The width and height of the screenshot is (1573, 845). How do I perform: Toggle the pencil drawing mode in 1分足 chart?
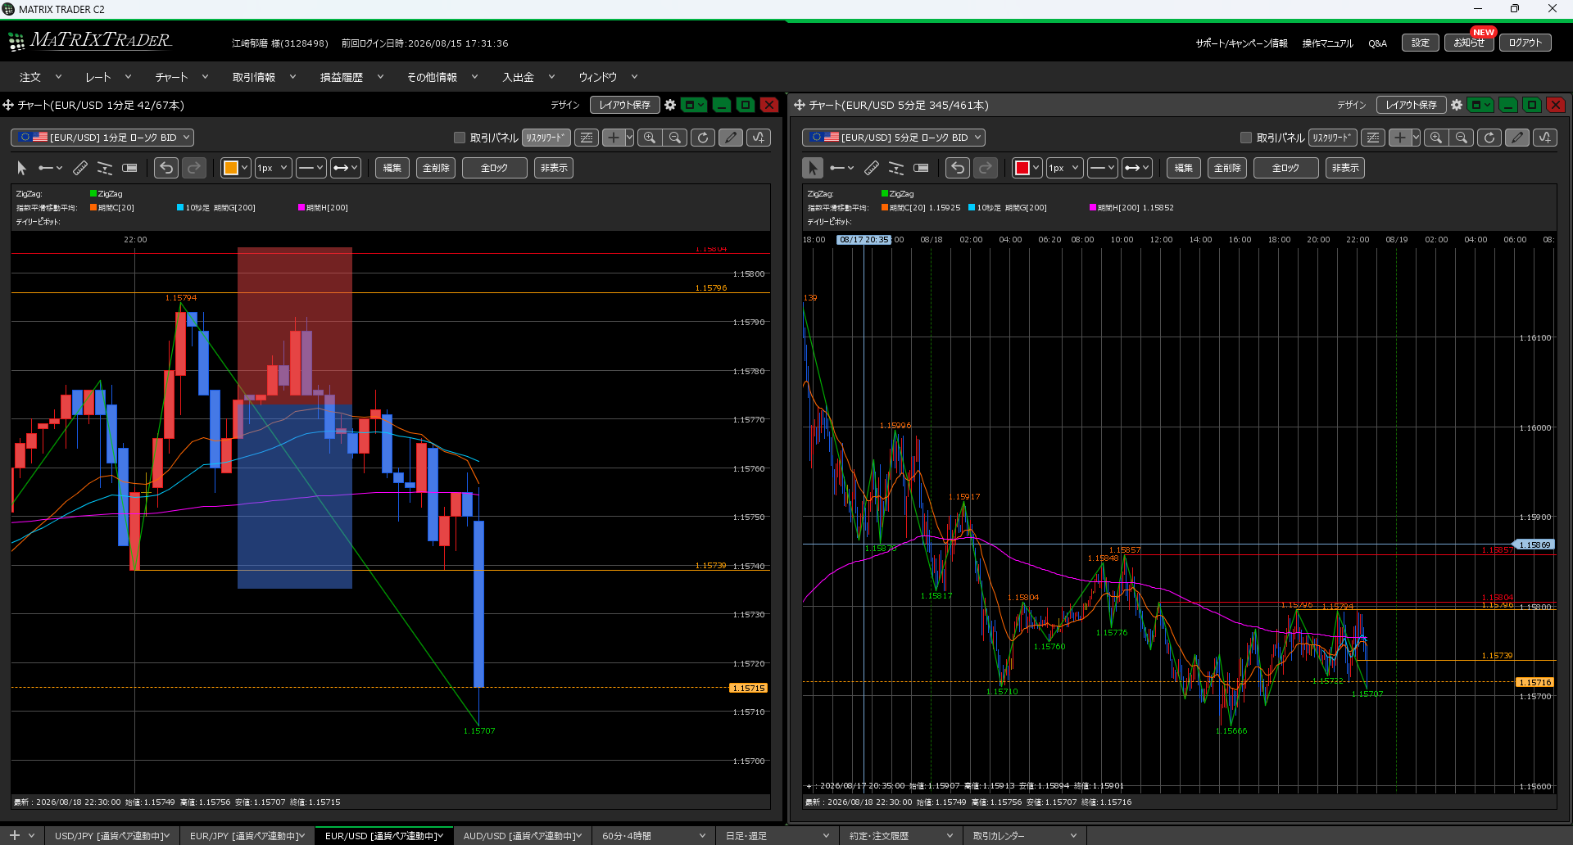731,138
